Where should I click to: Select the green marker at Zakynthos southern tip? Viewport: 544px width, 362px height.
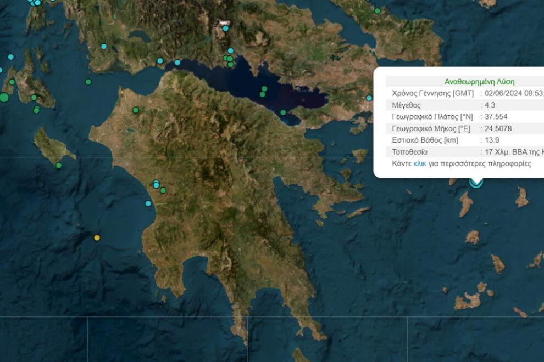coord(59,166)
